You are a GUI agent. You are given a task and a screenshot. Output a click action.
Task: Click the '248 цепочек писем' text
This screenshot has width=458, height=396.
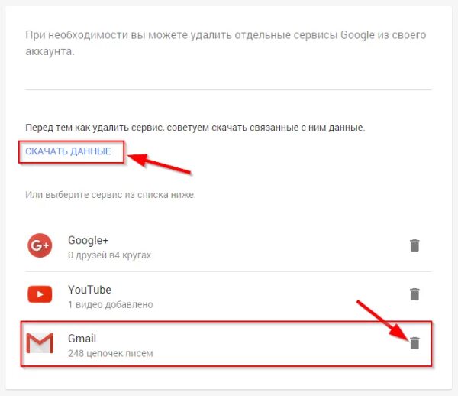(111, 353)
